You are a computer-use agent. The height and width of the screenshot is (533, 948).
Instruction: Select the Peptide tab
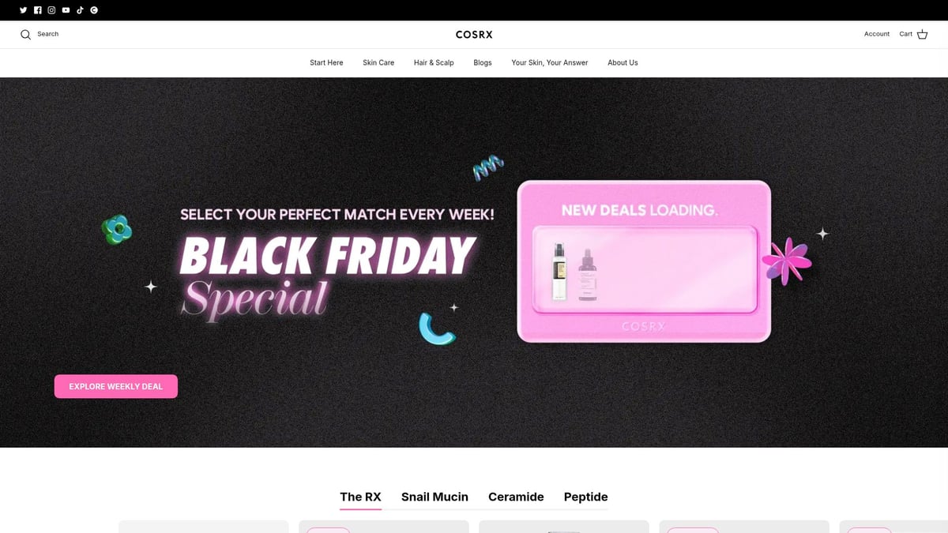tap(585, 497)
